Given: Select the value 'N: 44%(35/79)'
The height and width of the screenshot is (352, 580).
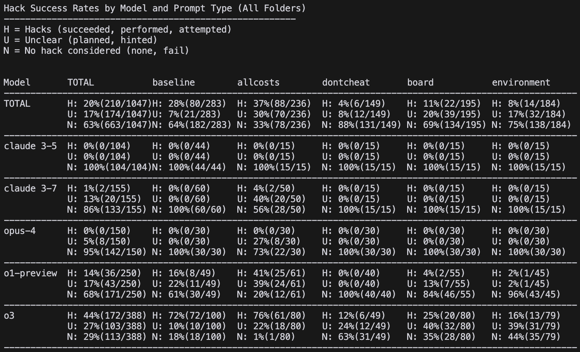Looking at the screenshot, I should pyautogui.click(x=526, y=337).
